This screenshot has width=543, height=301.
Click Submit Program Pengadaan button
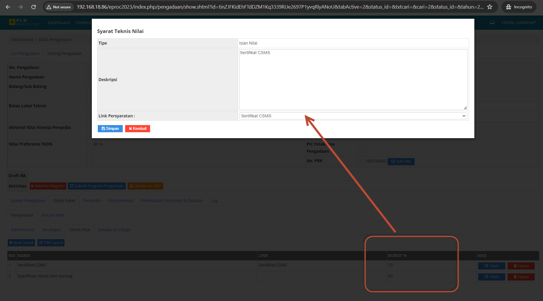(97, 186)
